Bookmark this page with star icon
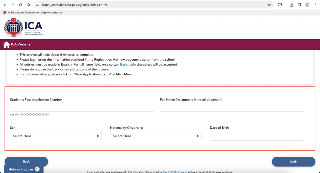The image size is (320, 173). pyautogui.click(x=269, y=5)
